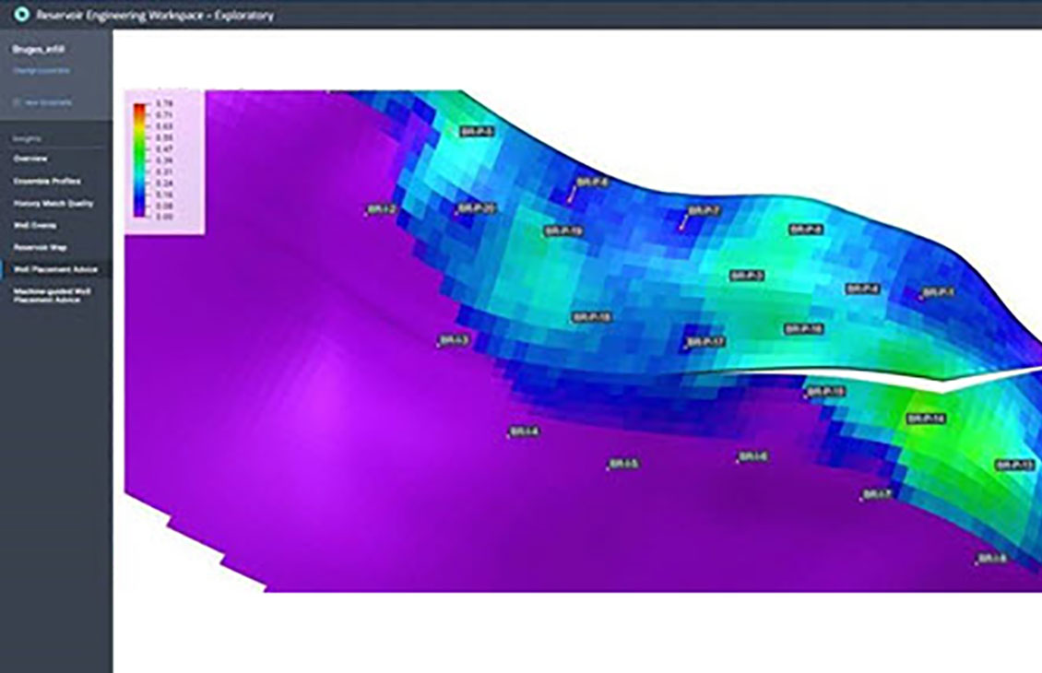1042x673 pixels.
Task: Open Machine-guided Well Placement Advice
Action: click(52, 295)
